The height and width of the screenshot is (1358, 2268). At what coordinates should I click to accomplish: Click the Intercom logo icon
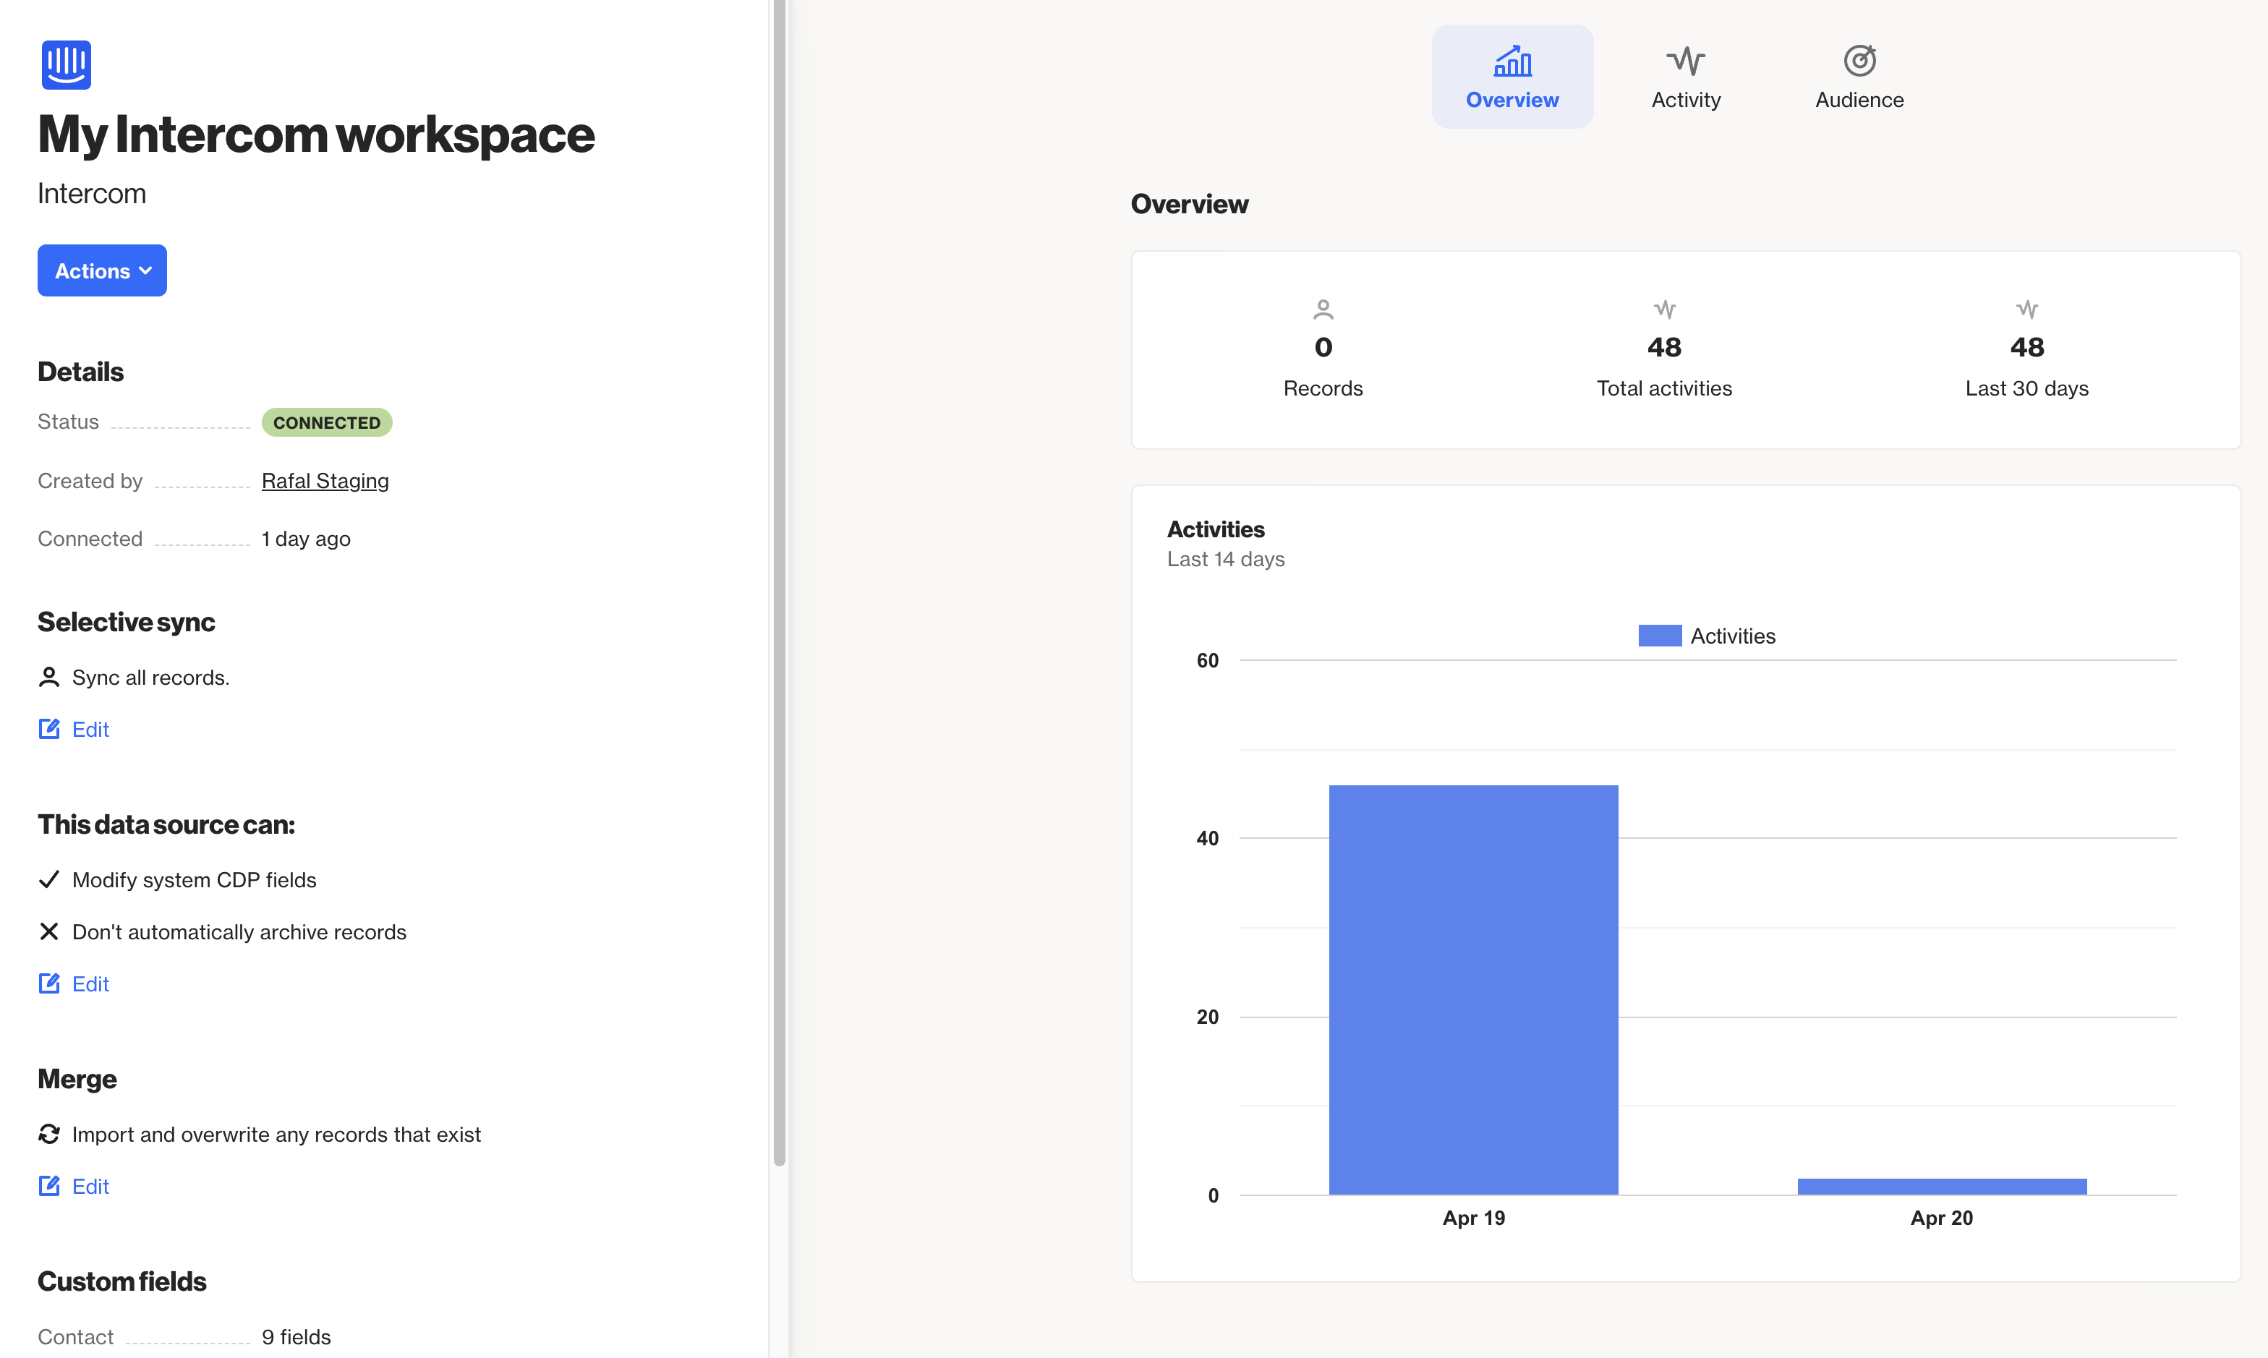click(66, 65)
